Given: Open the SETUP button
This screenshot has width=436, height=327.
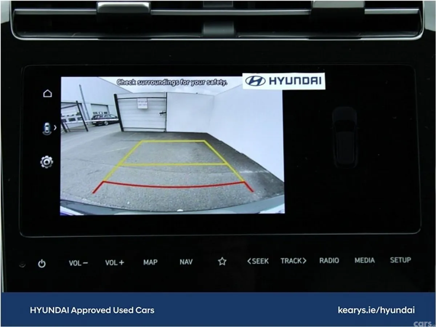Looking at the screenshot, I should pos(400,260).
